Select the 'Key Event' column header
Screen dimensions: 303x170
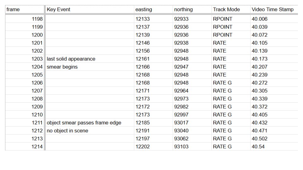90,9
